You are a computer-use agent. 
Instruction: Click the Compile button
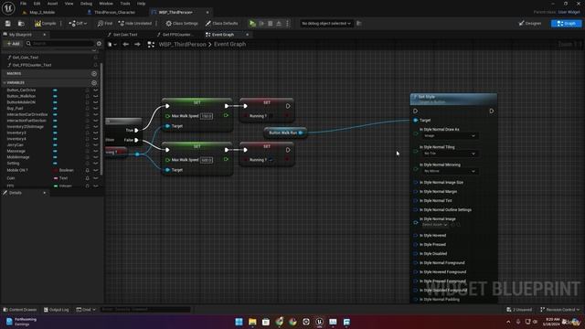[x=45, y=24]
